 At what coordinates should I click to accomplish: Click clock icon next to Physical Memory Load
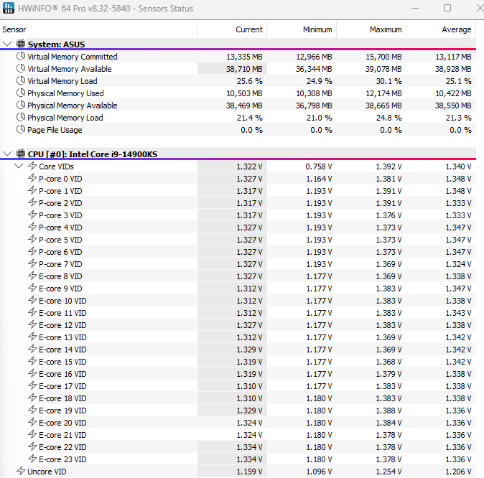[x=21, y=117]
